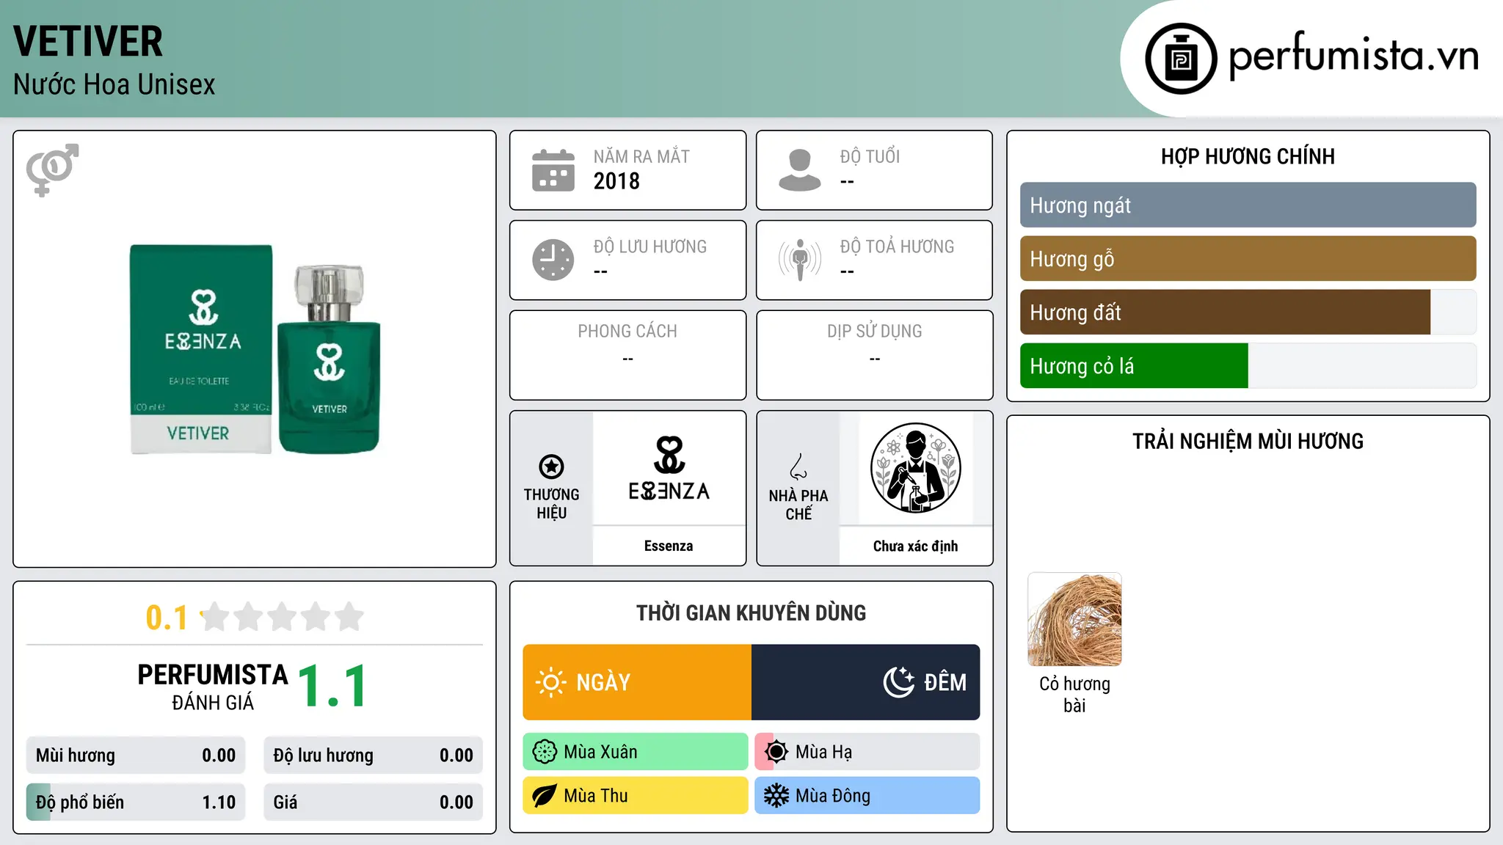Click the HỢP HƯƠNG CHÍNH heading
Screen dimensions: 1503x845
coord(1248,156)
